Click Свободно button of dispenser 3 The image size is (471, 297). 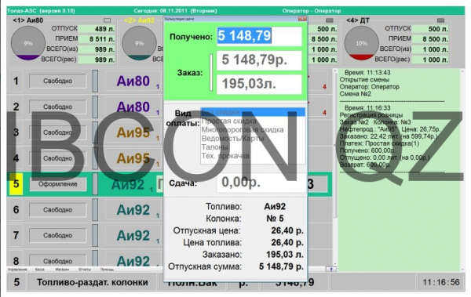point(57,132)
